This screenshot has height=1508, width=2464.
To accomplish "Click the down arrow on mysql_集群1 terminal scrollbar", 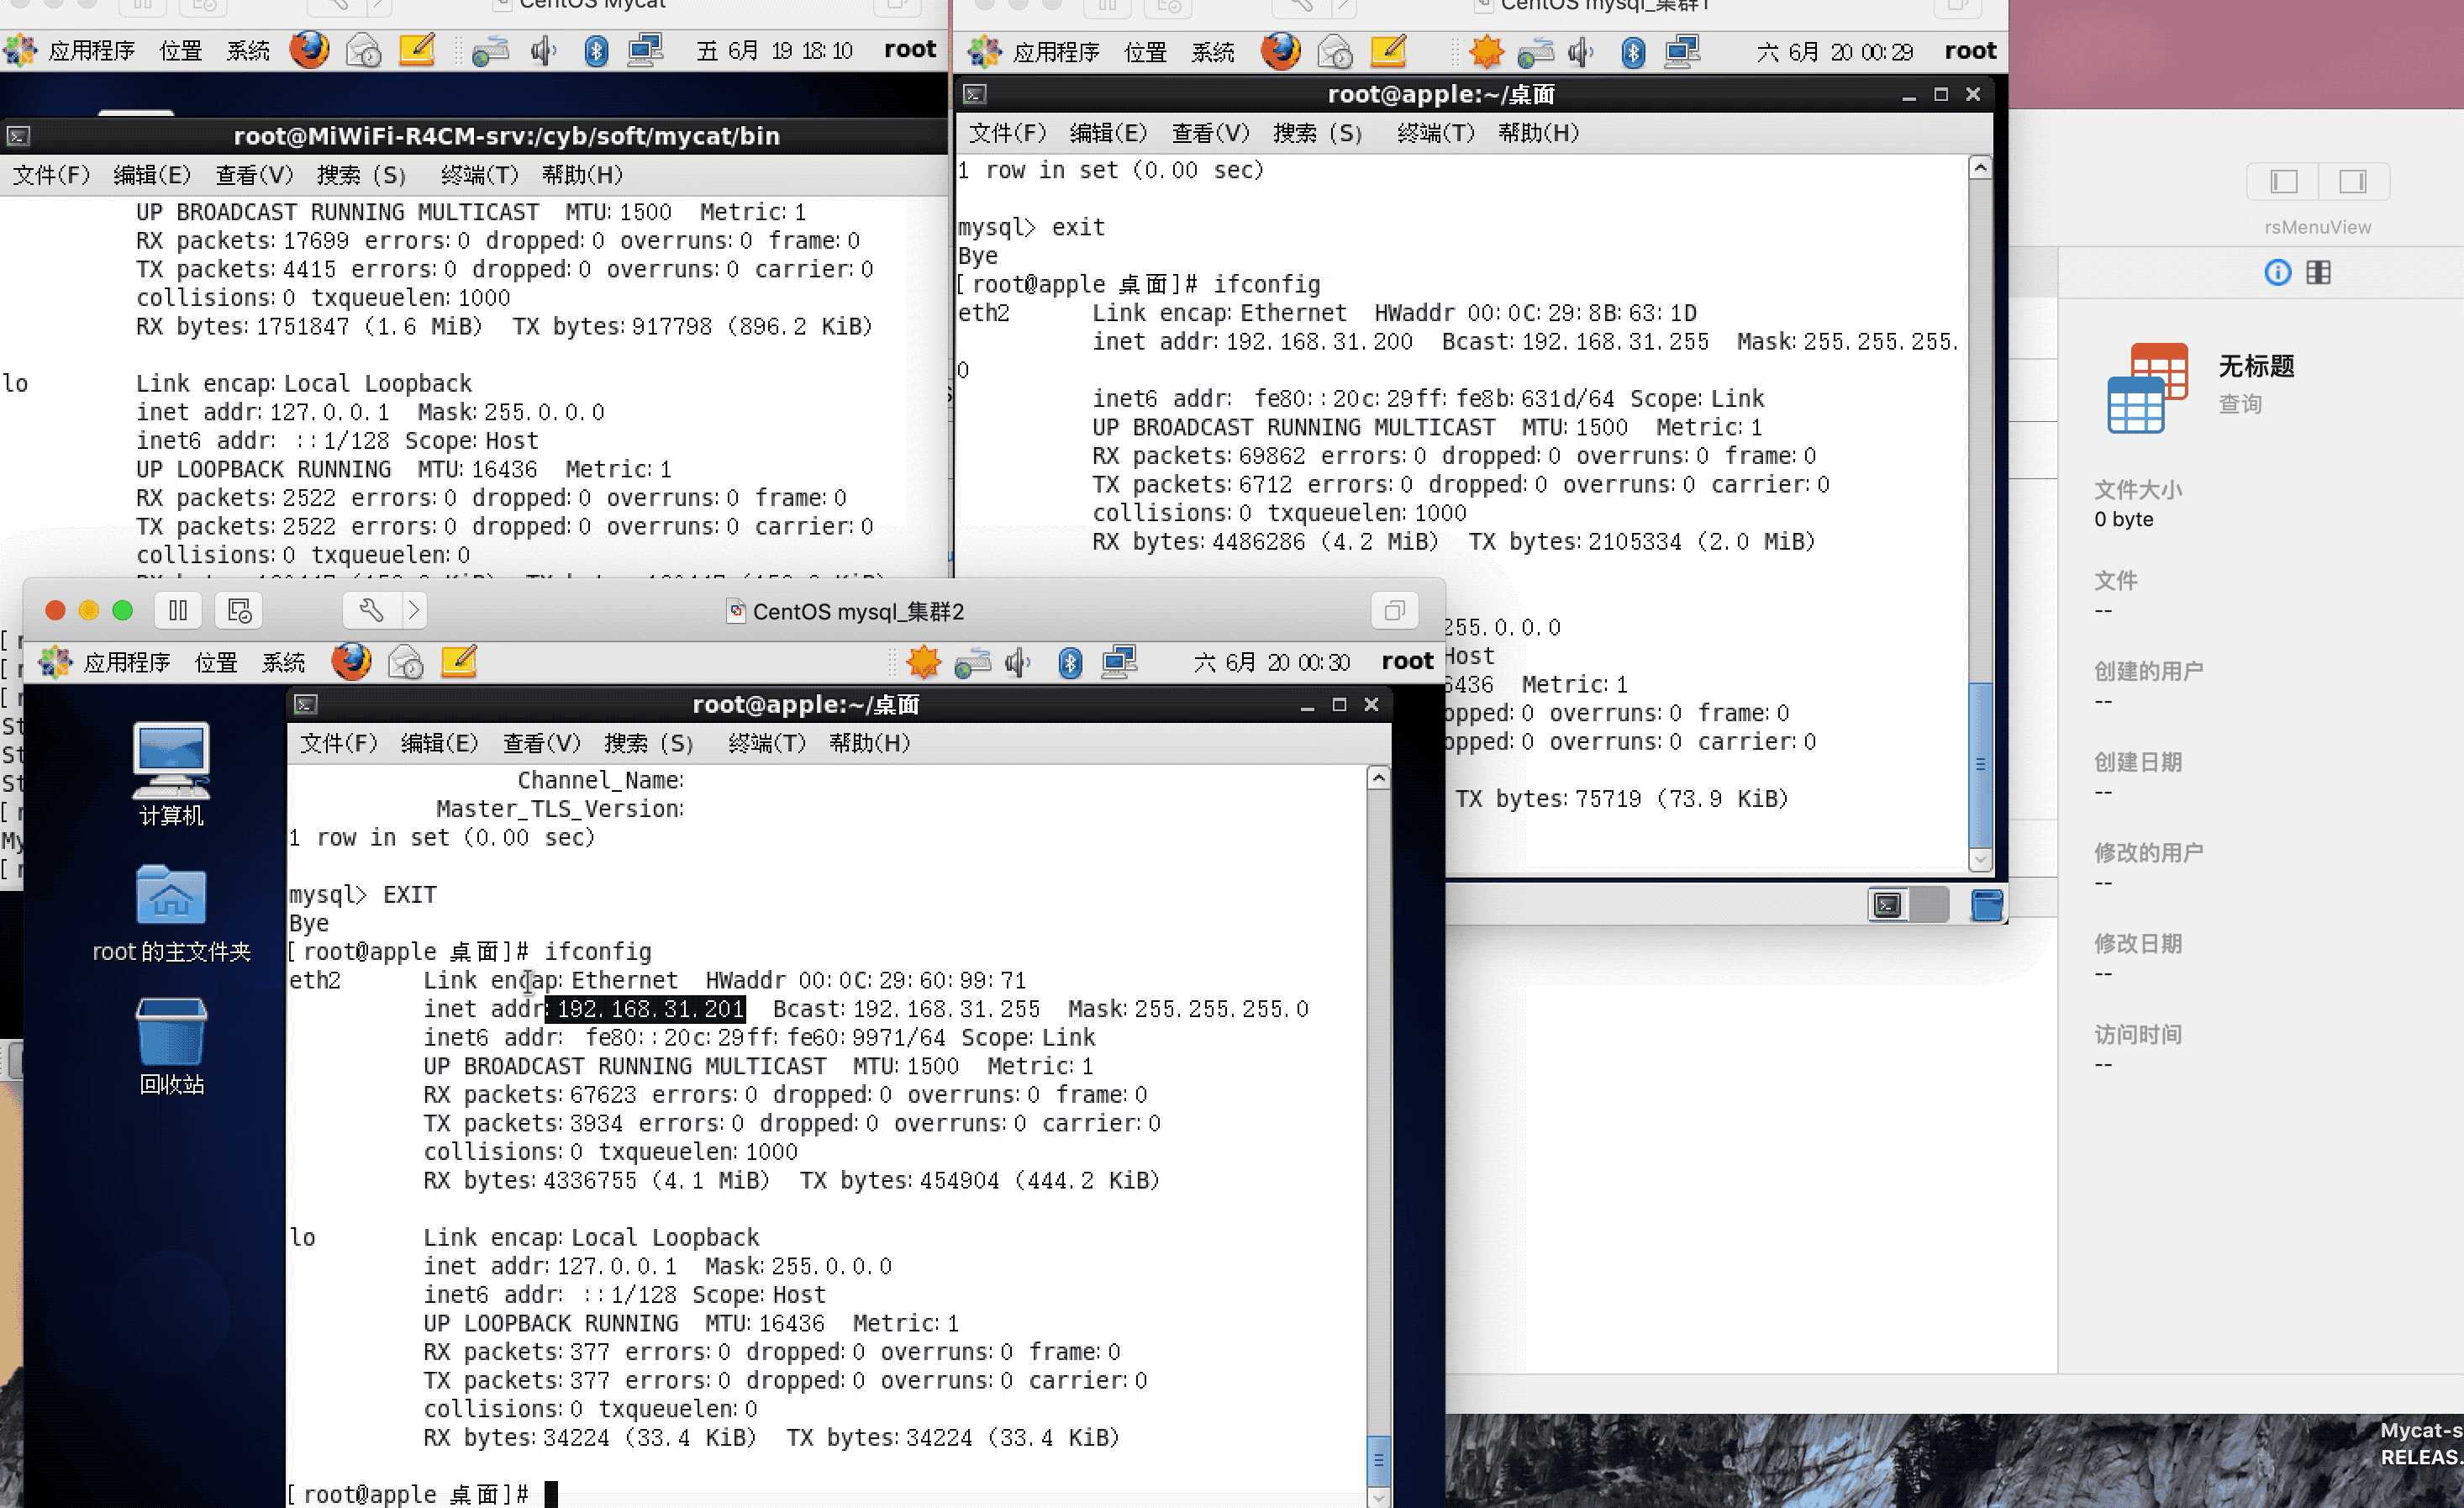I will coord(1980,859).
